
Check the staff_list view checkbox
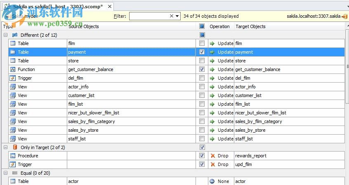202,139
